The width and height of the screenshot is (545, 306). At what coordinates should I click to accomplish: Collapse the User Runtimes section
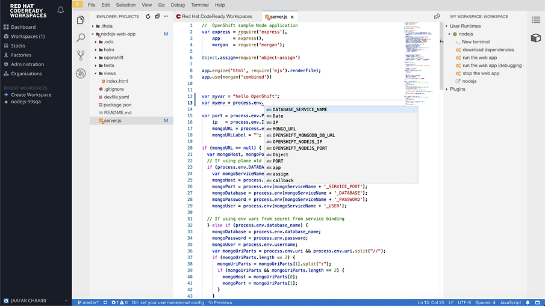466,26
